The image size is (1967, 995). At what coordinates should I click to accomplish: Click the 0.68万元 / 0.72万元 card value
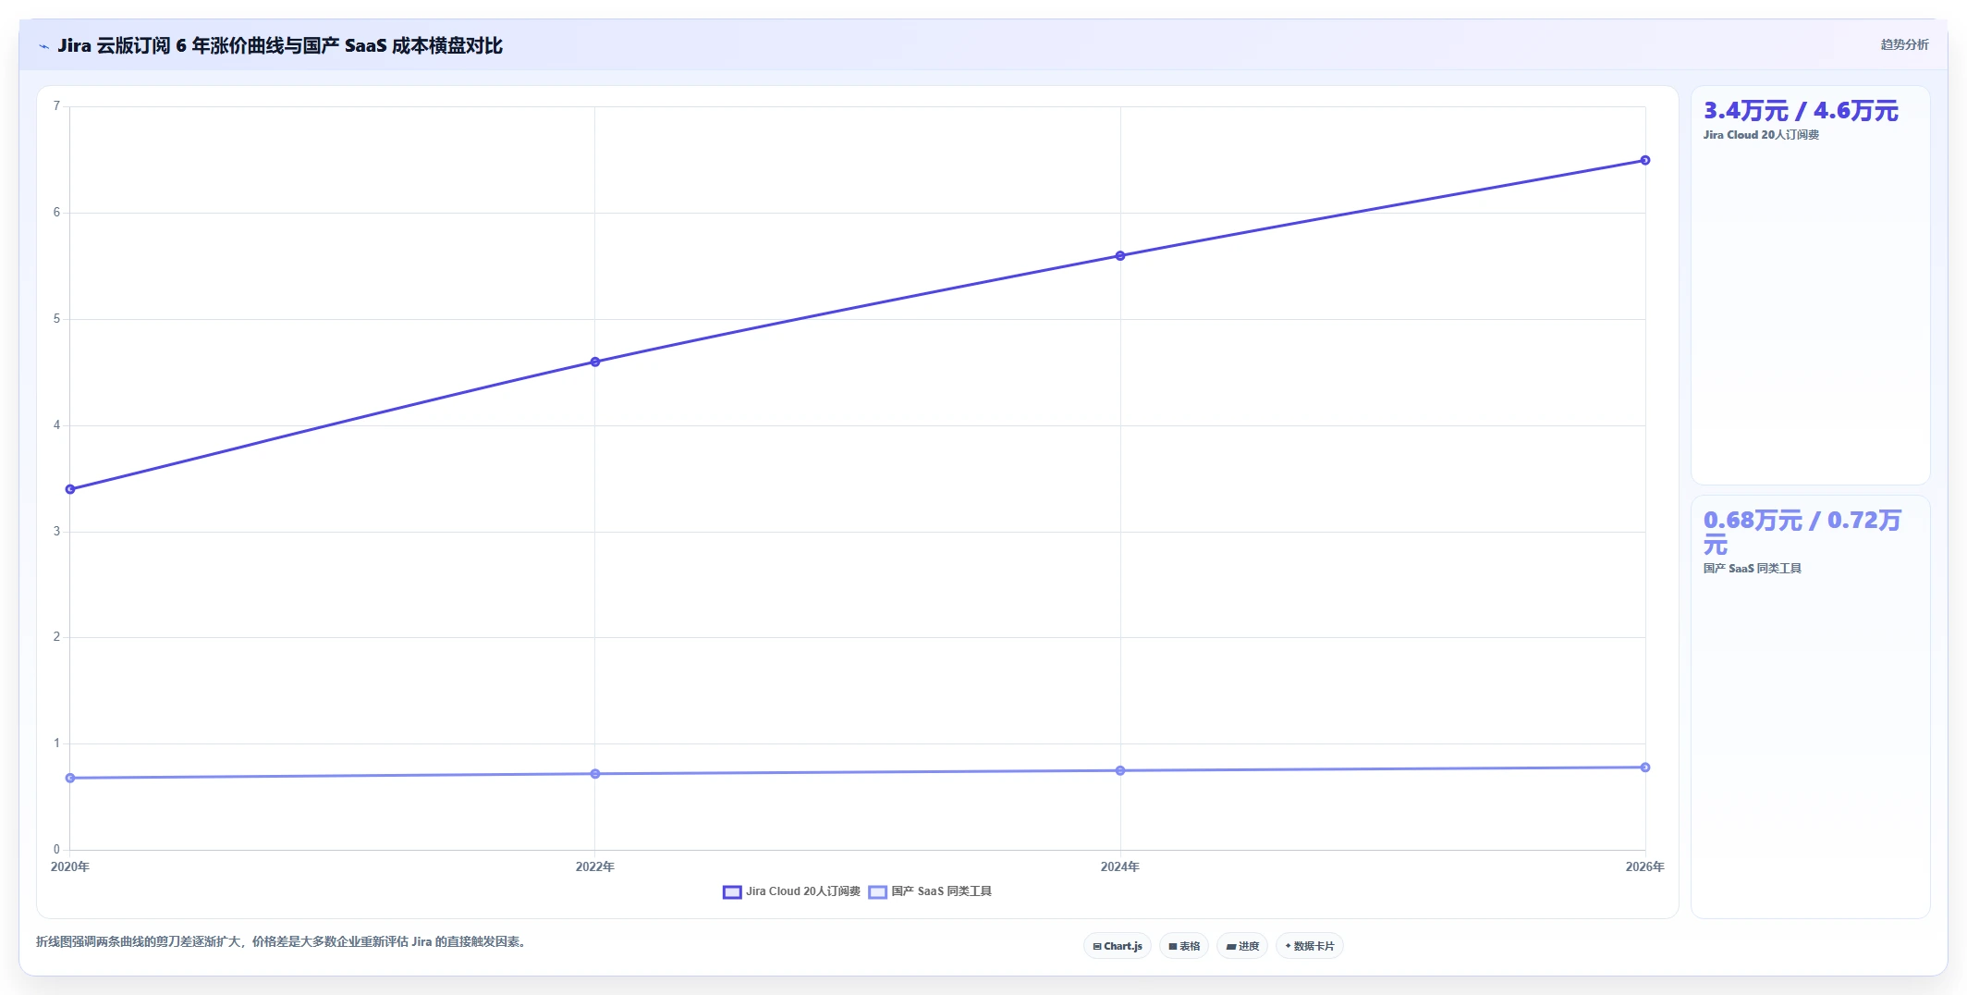coord(1802,532)
